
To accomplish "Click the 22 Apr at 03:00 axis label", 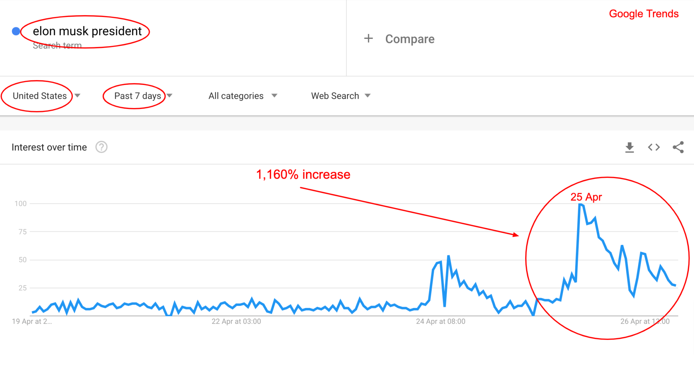I will pos(236,321).
